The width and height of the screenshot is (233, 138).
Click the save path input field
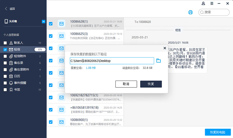112,61
